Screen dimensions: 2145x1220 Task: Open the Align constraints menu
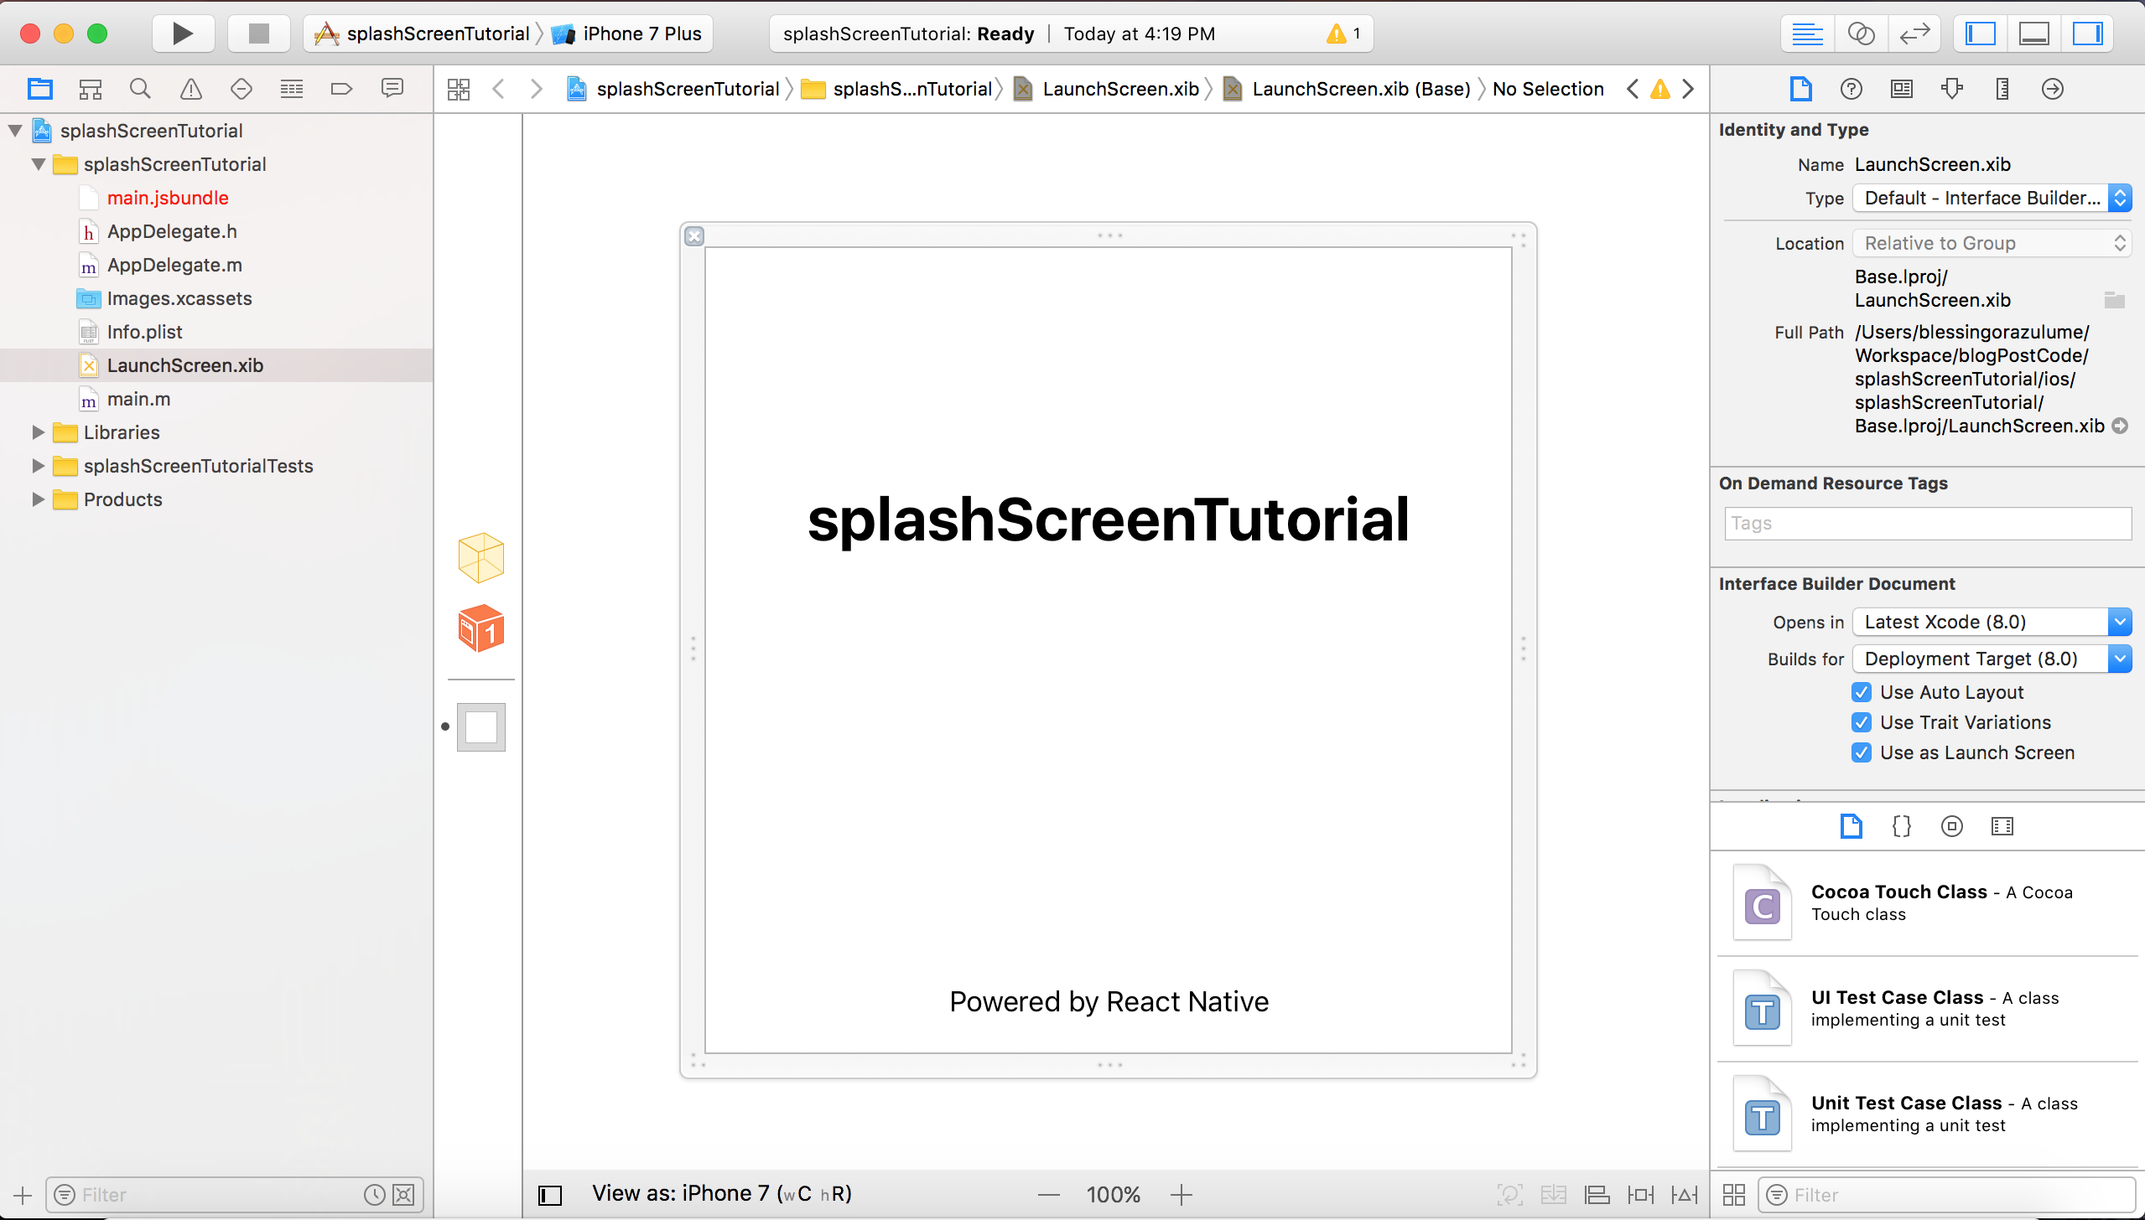[1597, 1195]
